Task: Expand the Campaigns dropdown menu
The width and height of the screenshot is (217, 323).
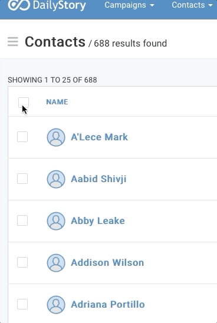Action: click(x=129, y=5)
